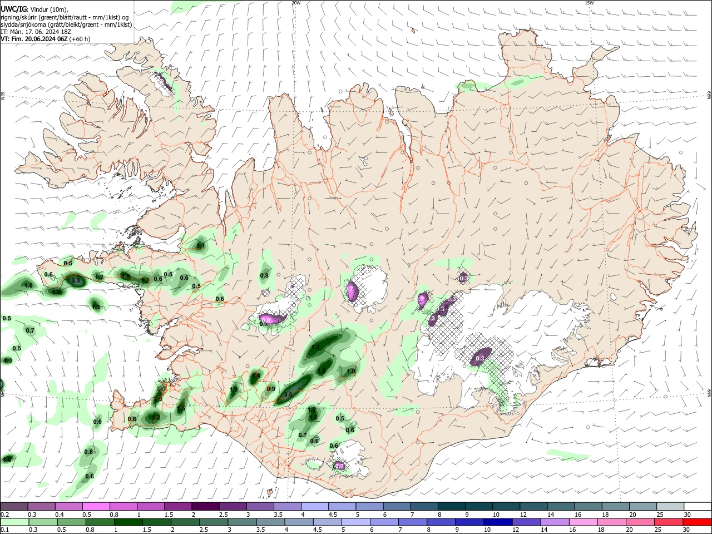Select the '1.6' value above the 3.0 rain band
Viewport: 712px width, 534px height.
click(x=322, y=371)
